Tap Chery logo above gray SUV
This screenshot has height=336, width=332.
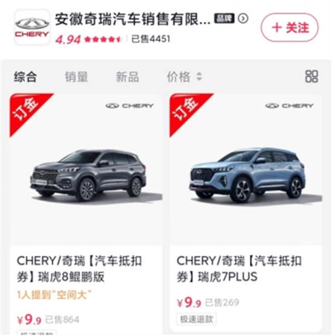coord(130,106)
